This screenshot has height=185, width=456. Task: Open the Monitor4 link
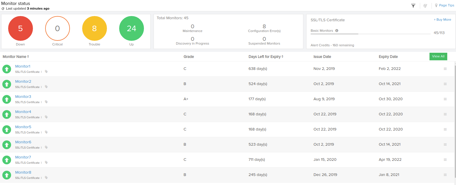23,112
